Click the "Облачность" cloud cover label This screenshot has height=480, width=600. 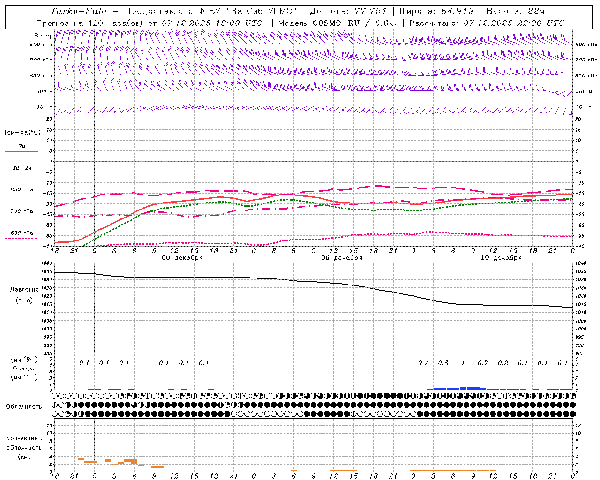(24, 407)
